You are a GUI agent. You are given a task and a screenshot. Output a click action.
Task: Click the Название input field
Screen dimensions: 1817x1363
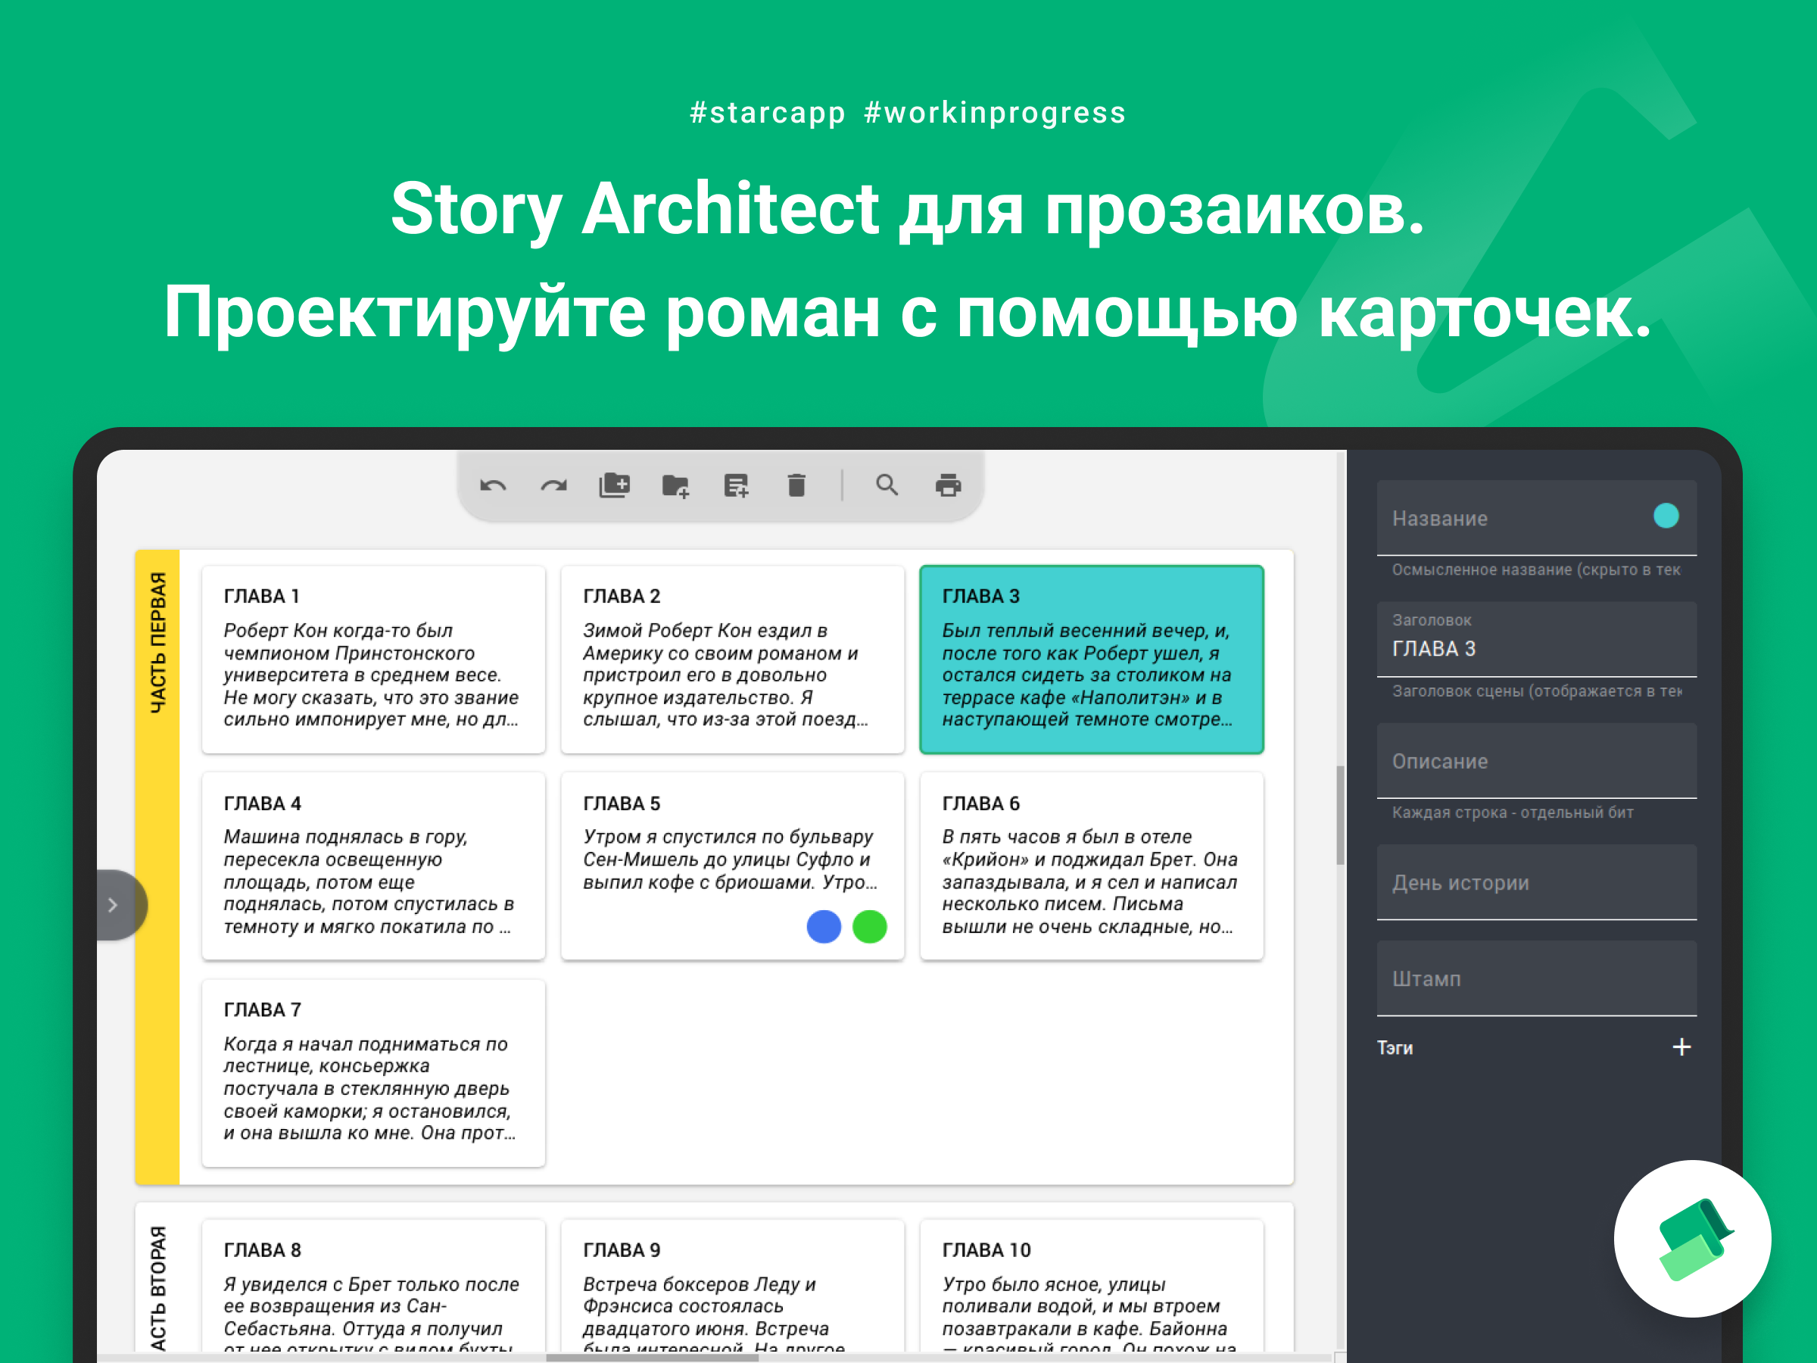point(1536,518)
